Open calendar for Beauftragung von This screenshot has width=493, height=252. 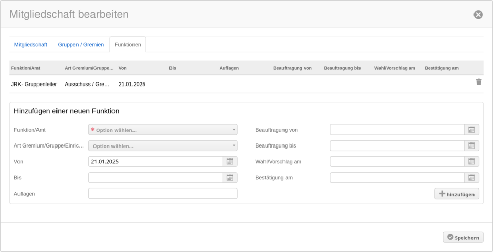471,130
